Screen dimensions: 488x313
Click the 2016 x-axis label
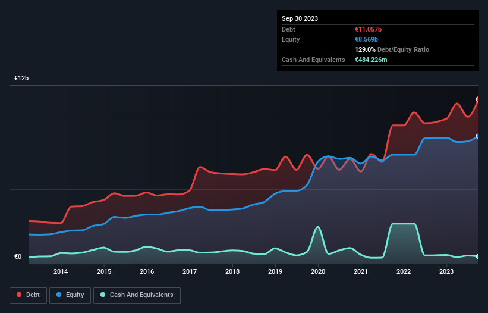tap(147, 271)
